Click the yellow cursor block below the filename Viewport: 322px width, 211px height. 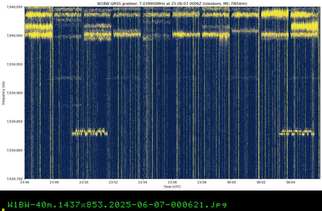pos(3,210)
